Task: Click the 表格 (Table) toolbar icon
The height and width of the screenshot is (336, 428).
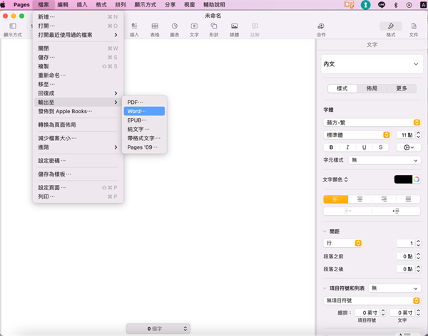Action: coord(155,27)
